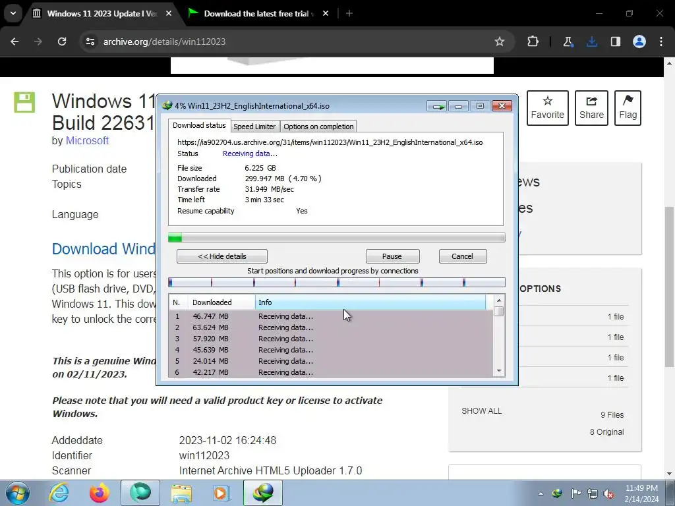Open Windows Media Player from taskbar
675x506 pixels.
coord(221,493)
